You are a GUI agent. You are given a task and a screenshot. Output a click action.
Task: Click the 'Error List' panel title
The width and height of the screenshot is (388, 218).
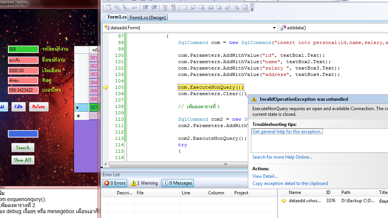point(111,175)
